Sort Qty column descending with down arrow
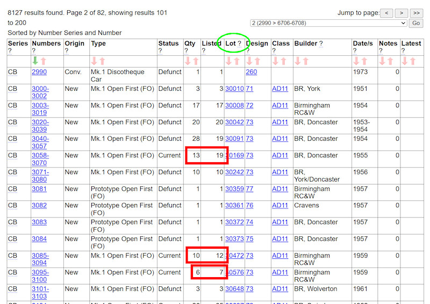 188,61
